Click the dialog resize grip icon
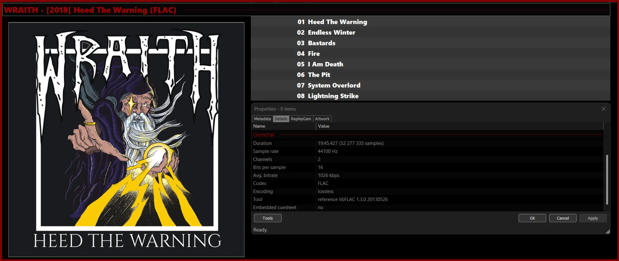This screenshot has width=619, height=261. 608,232
